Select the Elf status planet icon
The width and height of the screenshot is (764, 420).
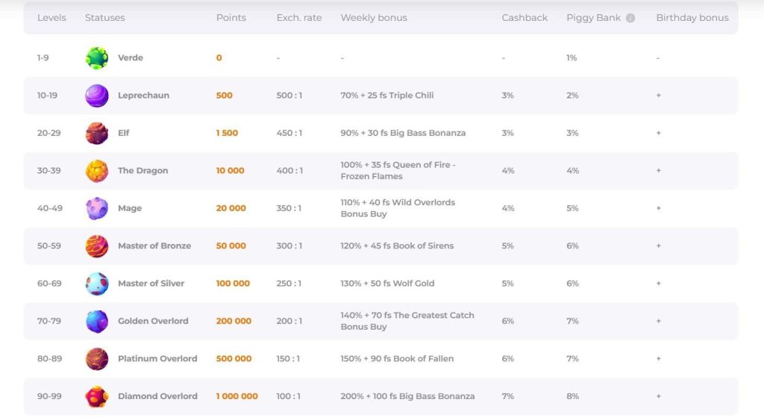click(96, 133)
